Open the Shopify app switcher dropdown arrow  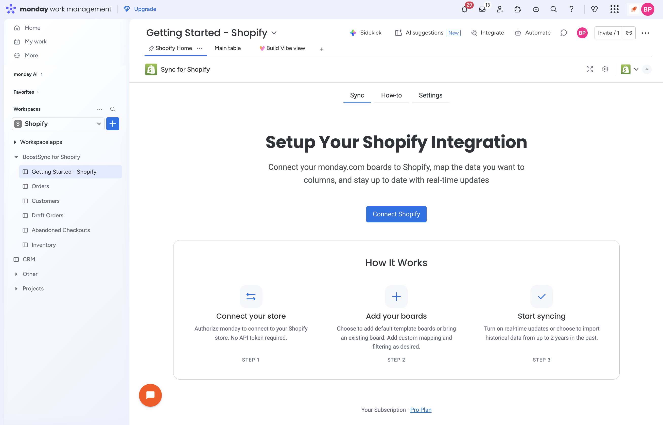tap(636, 69)
